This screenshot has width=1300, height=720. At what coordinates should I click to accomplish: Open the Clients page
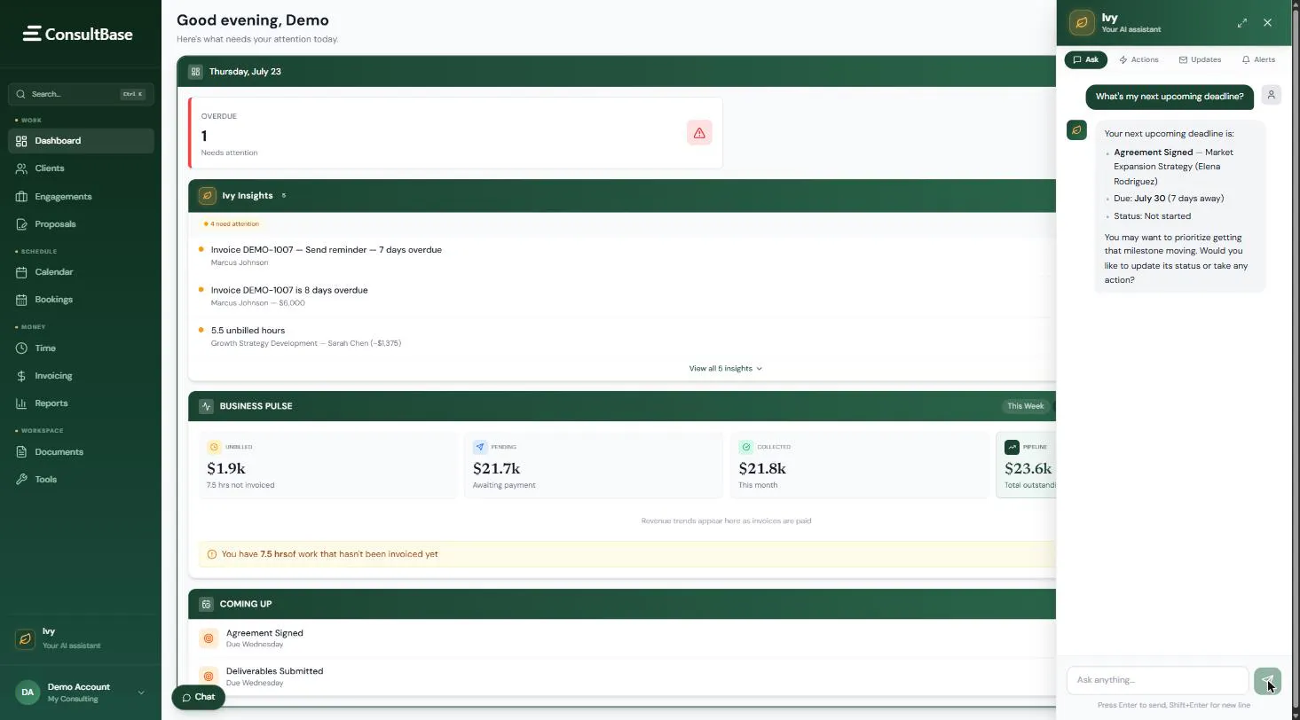[x=81, y=168]
